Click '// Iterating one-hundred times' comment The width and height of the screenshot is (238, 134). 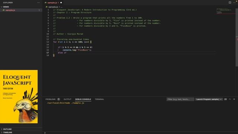click(x=71, y=39)
